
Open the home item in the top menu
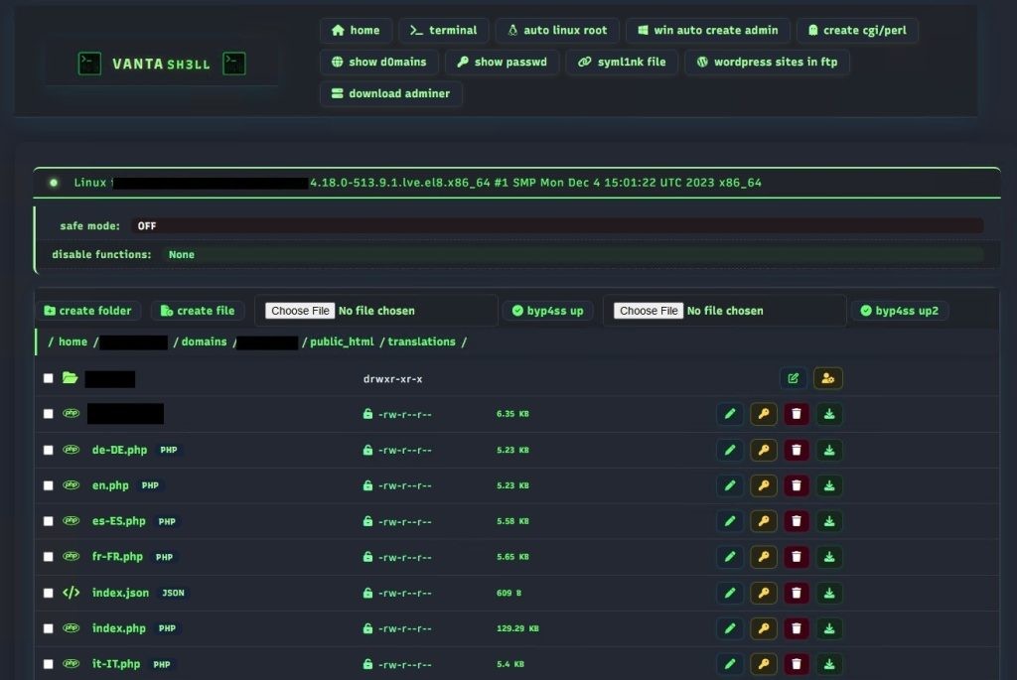click(x=356, y=31)
